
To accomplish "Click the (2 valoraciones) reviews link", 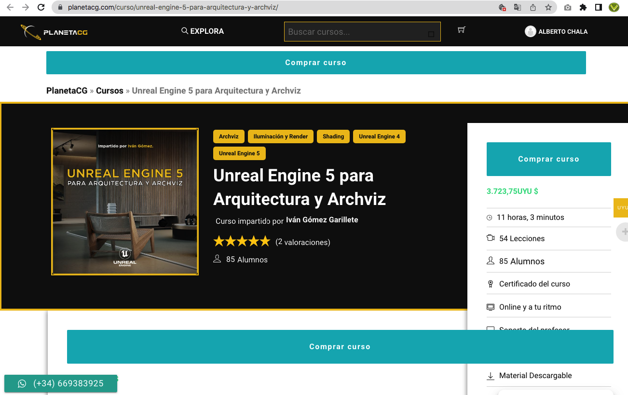I will 303,242.
